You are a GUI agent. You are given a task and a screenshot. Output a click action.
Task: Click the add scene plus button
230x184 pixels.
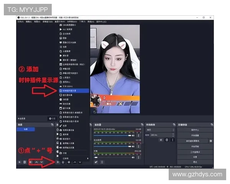(x=20, y=162)
